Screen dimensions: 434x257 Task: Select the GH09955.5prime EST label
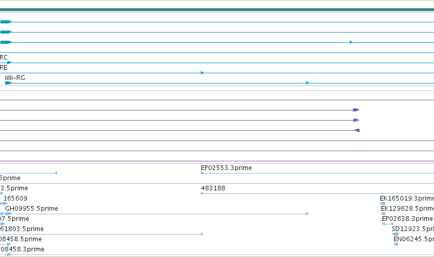pos(32,209)
